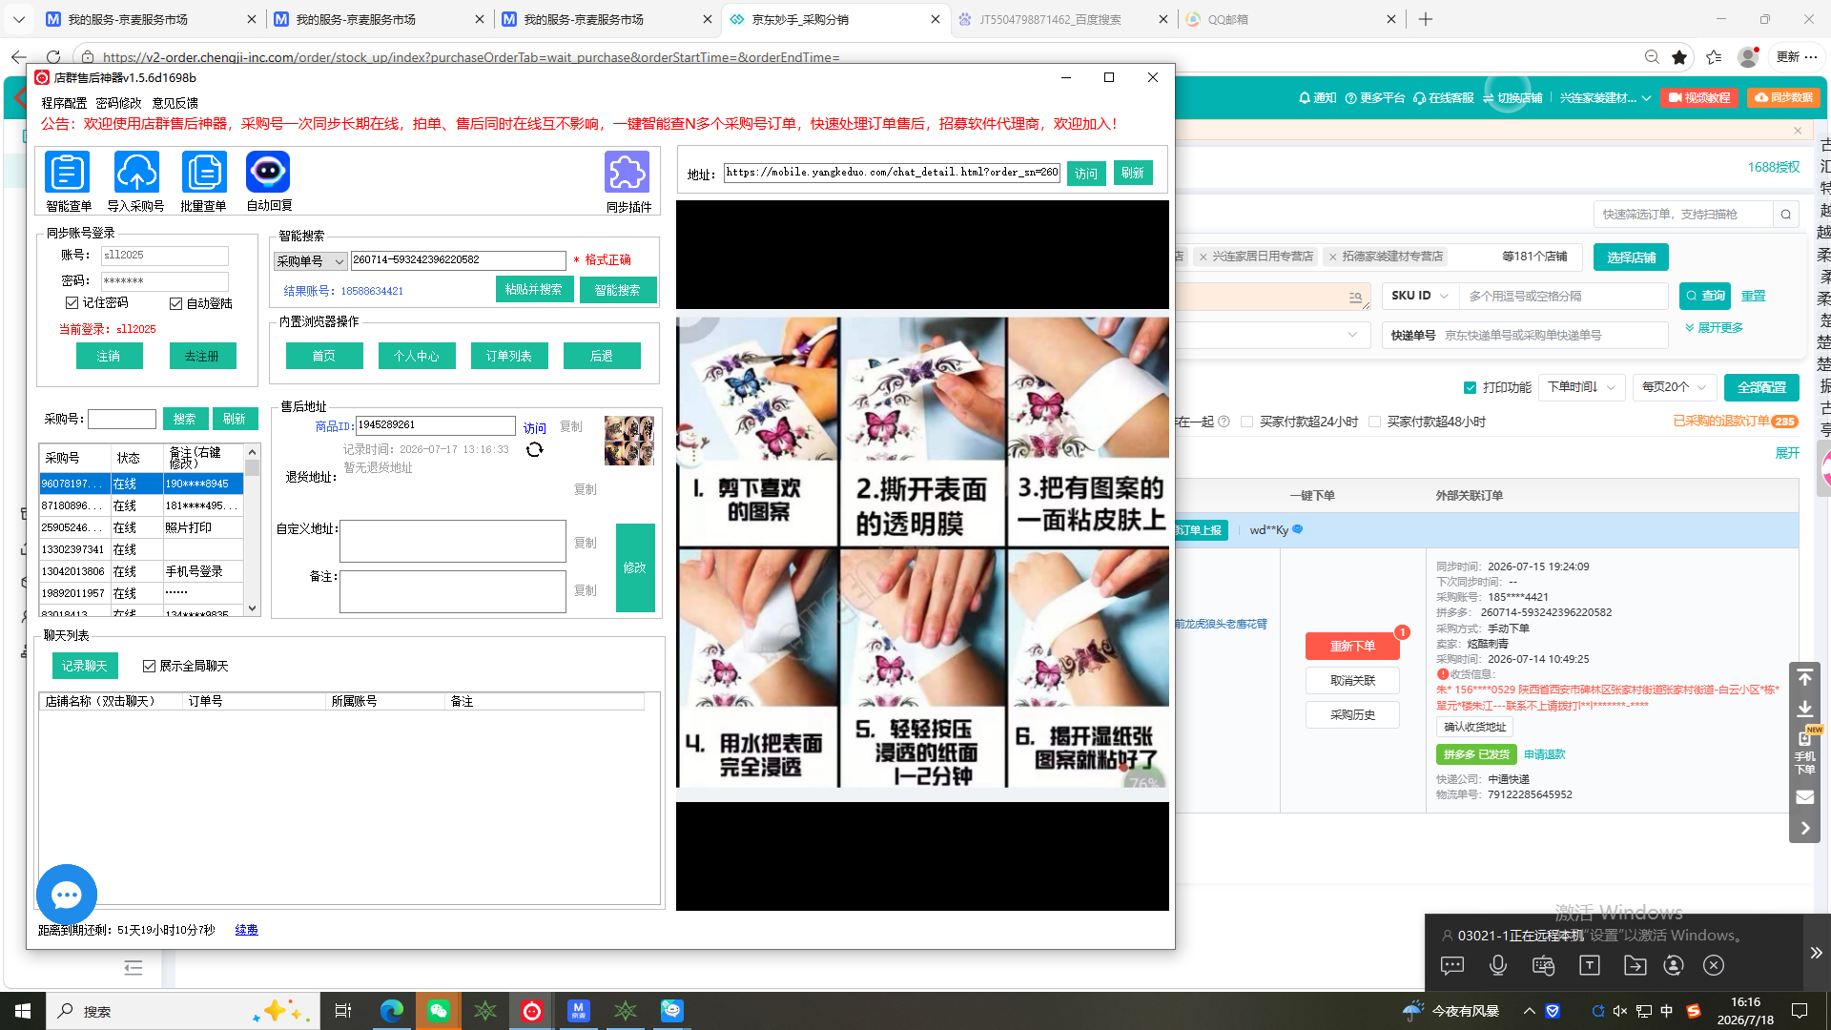
Task: Expand the 展开更多 filters
Action: click(1714, 328)
